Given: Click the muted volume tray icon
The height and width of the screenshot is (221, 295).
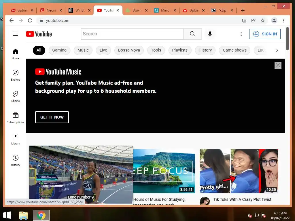Looking at the screenshot, I should tap(250, 216).
